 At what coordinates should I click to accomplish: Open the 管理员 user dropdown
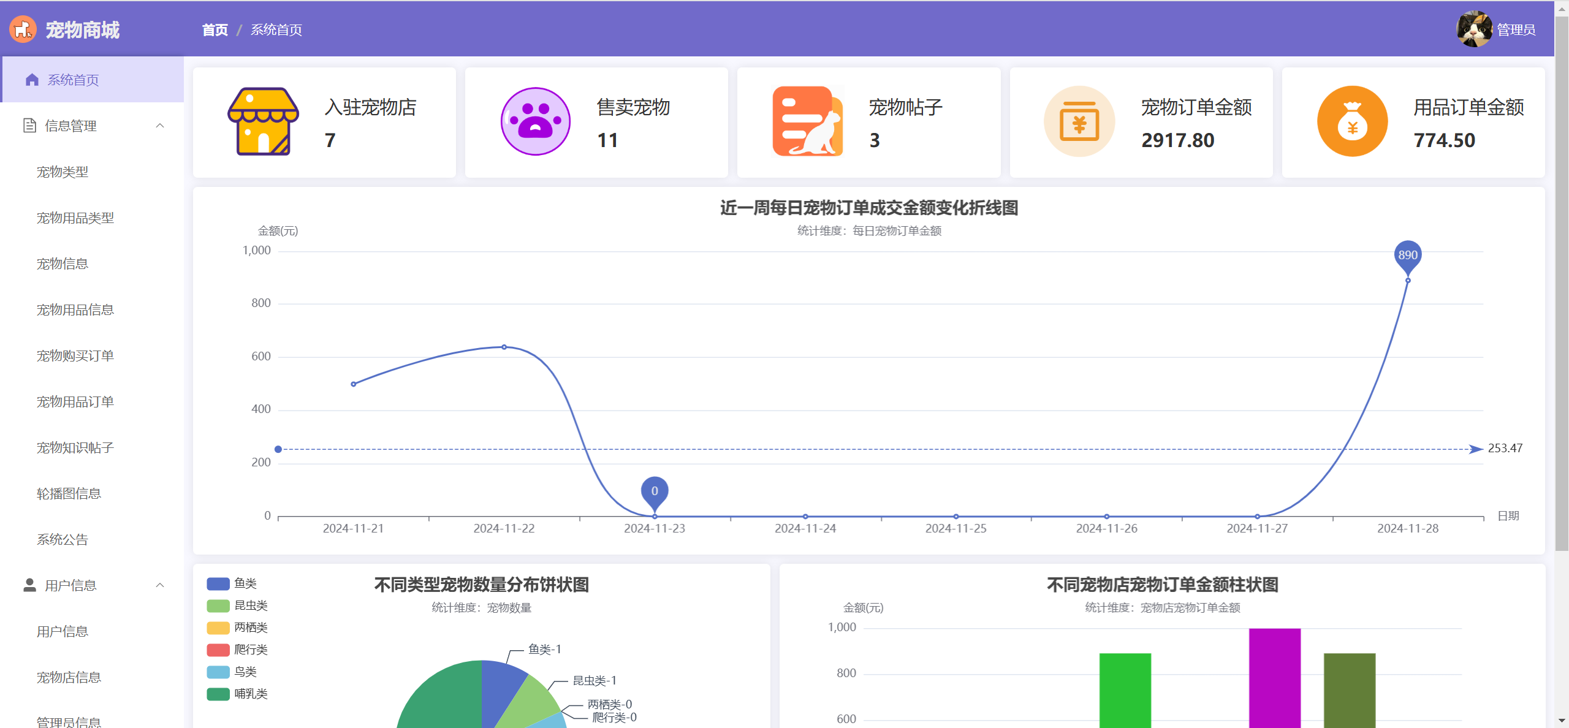click(x=1516, y=29)
